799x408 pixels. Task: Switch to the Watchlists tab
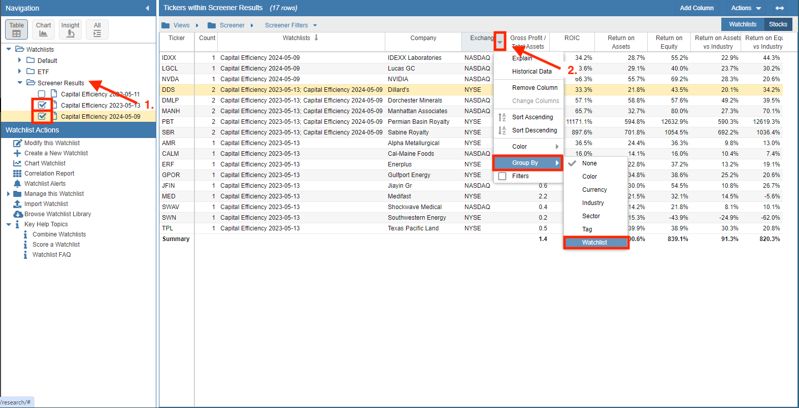[743, 24]
